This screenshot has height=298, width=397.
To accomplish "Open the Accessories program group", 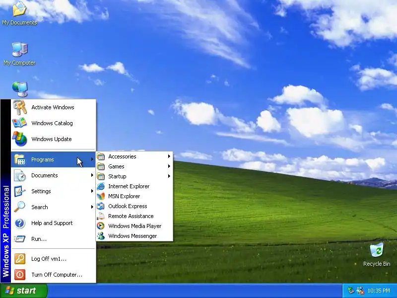I will [x=134, y=156].
